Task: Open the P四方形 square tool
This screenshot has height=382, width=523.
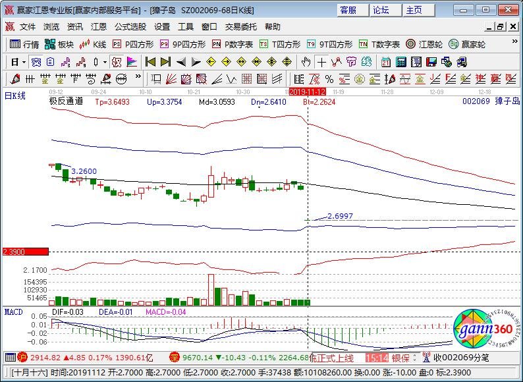Action: click(x=133, y=44)
